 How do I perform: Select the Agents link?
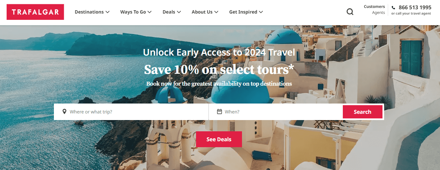point(379,13)
